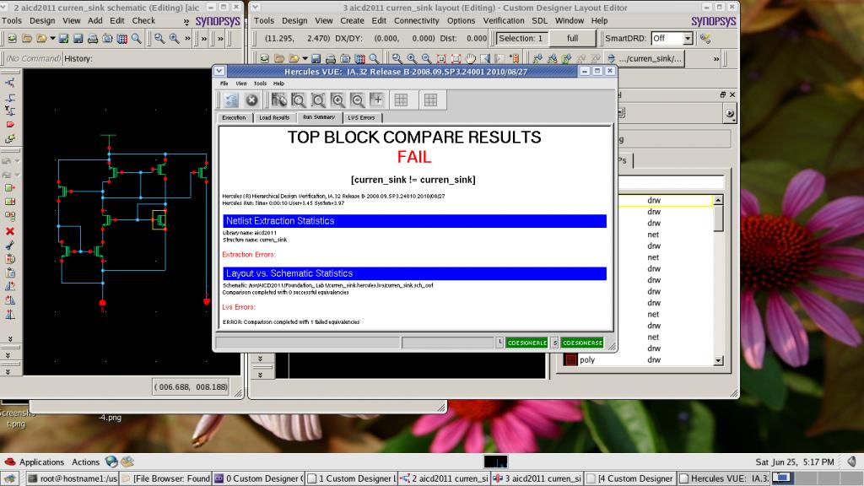
Task: Open the SmartDRD dropdown set to Off
Action: pos(672,38)
